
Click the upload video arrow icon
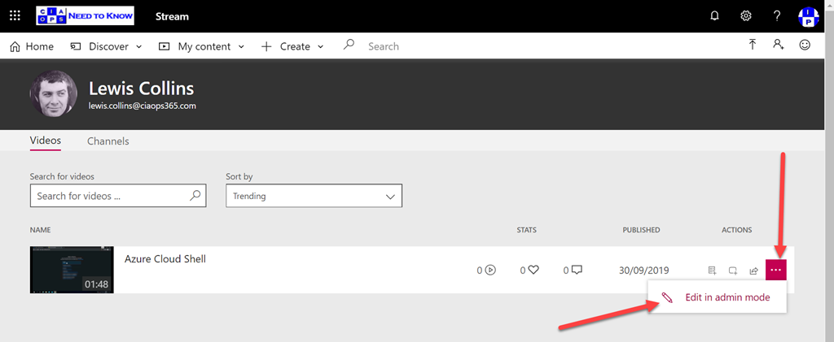[x=752, y=45]
